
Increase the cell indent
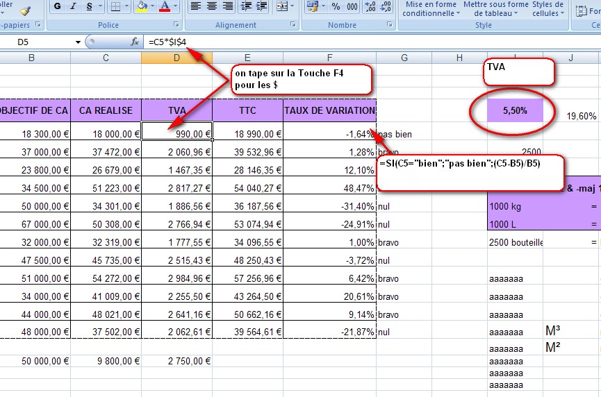[261, 6]
